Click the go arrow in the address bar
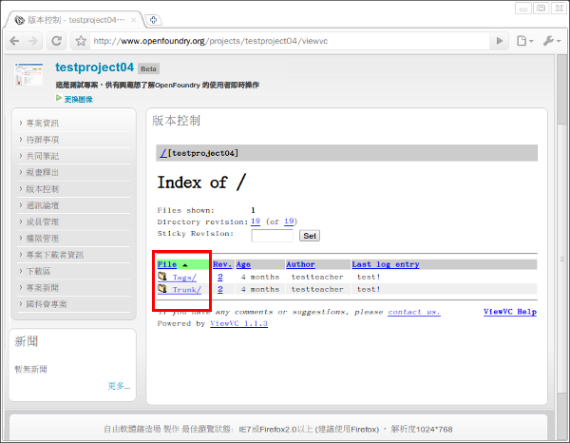 (500, 41)
